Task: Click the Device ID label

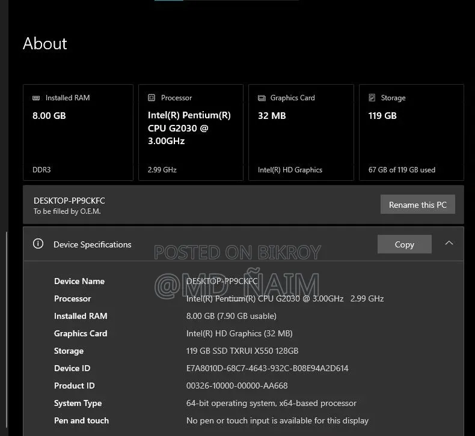Action: (72, 368)
